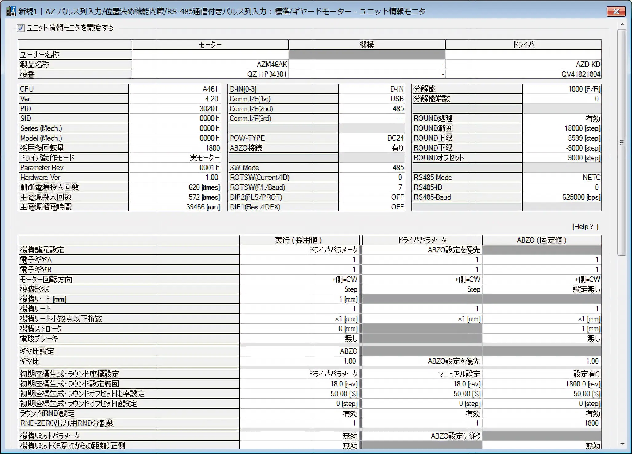Click the ラウンド(RND)設定 row label
The height and width of the screenshot is (454, 632).
coord(129,413)
